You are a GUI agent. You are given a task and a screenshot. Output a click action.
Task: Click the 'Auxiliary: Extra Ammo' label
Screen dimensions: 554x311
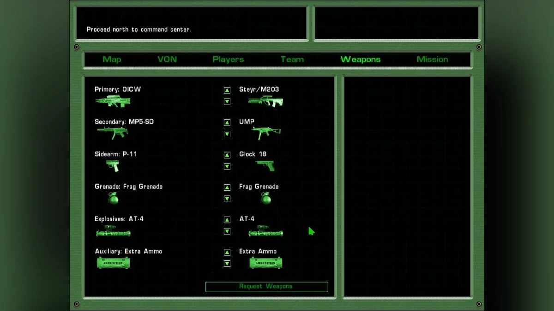[128, 251]
